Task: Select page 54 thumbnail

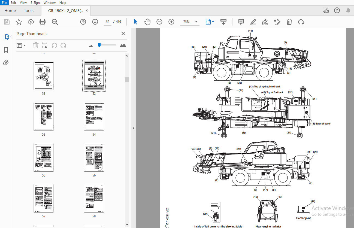Action: point(94,117)
